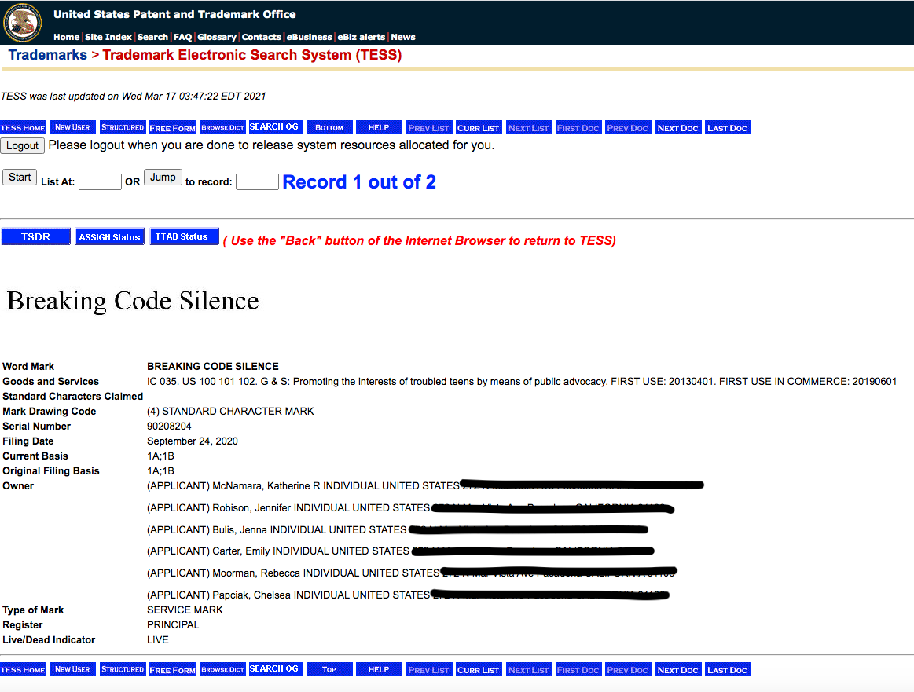914x692 pixels.
Task: Click the Trademarks breadcrumb link
Action: (47, 55)
